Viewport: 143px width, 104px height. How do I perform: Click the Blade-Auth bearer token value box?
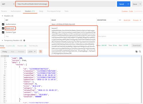point(73,41)
